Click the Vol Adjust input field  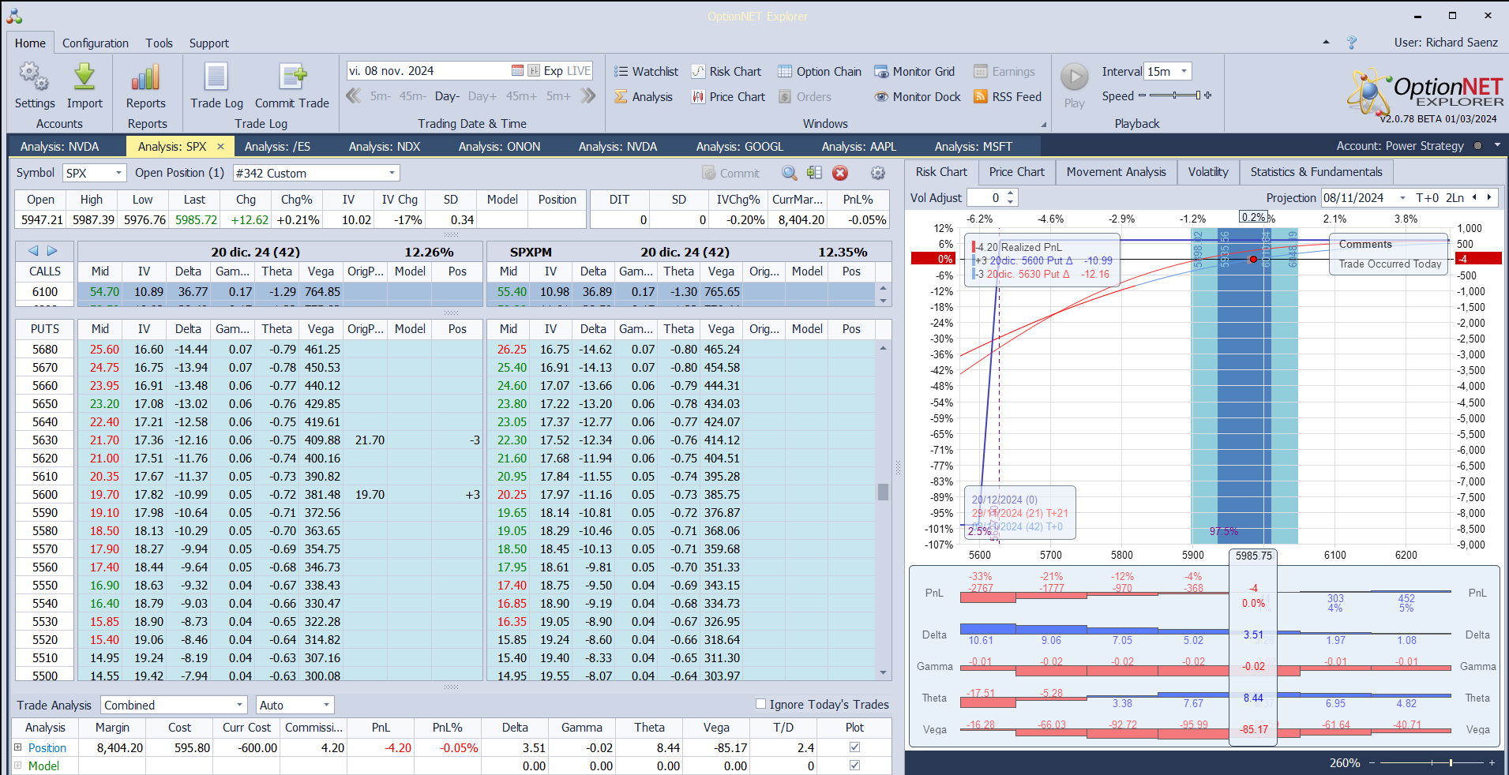985,198
